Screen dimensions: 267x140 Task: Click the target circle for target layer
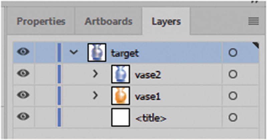pos(233,53)
